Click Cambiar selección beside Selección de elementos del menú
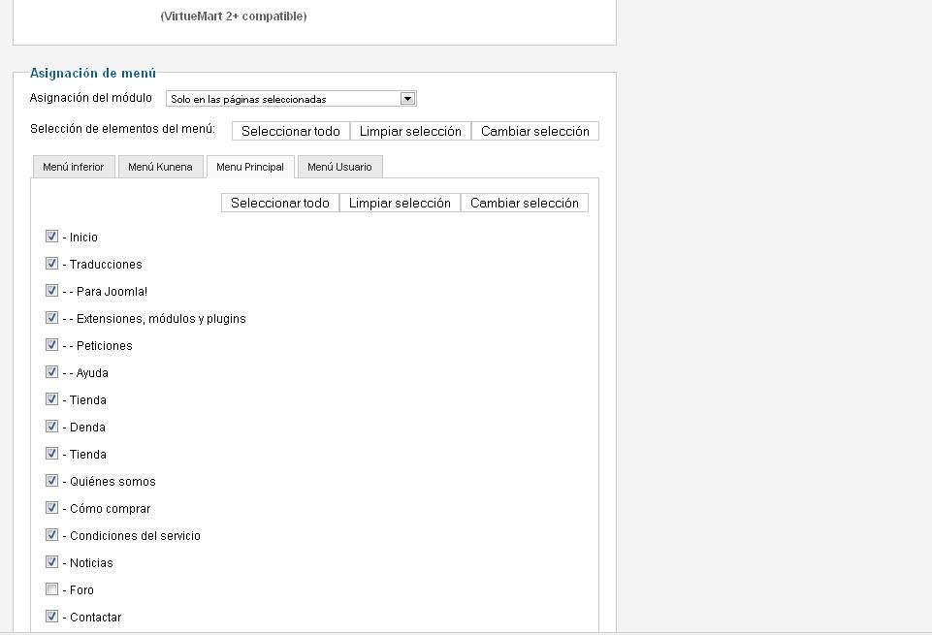 [x=535, y=131]
